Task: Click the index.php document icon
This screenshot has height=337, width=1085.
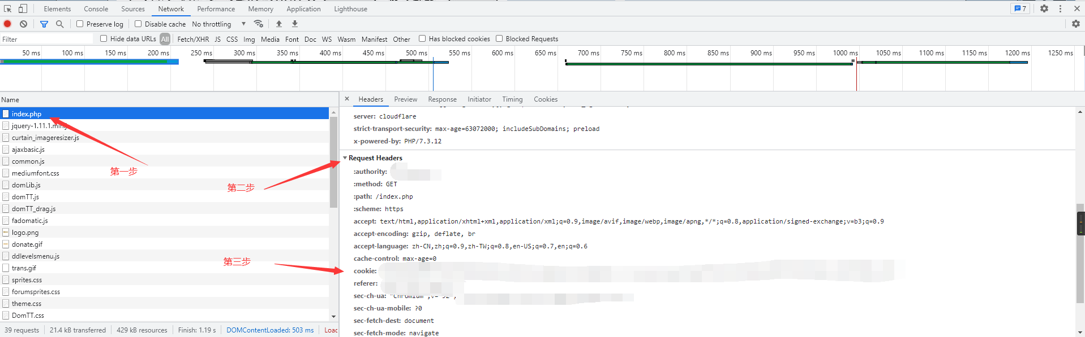Action: pos(6,113)
